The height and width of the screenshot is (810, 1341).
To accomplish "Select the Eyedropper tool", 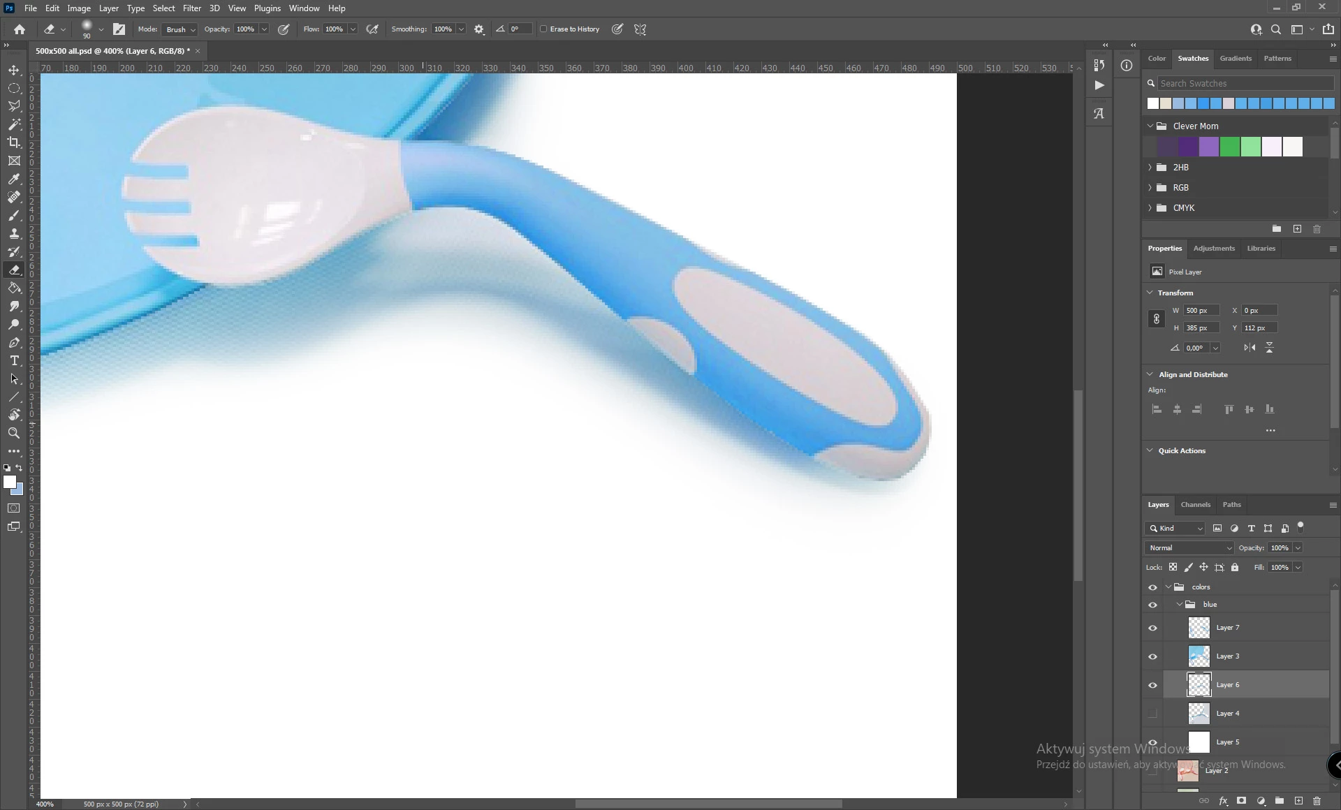I will pyautogui.click(x=14, y=179).
